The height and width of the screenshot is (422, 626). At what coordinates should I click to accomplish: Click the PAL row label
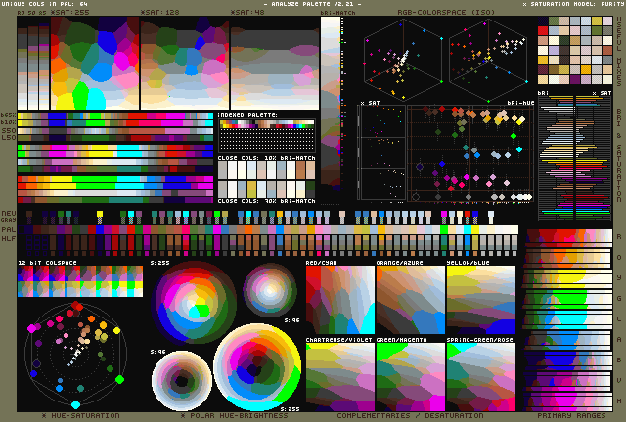9,229
